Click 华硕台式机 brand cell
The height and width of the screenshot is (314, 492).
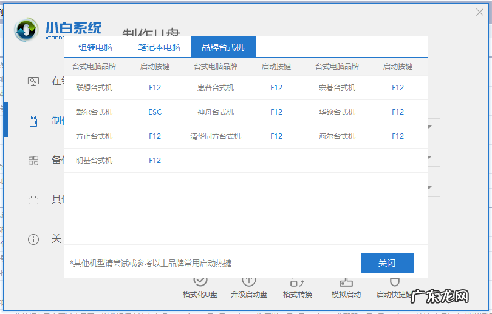pos(337,112)
